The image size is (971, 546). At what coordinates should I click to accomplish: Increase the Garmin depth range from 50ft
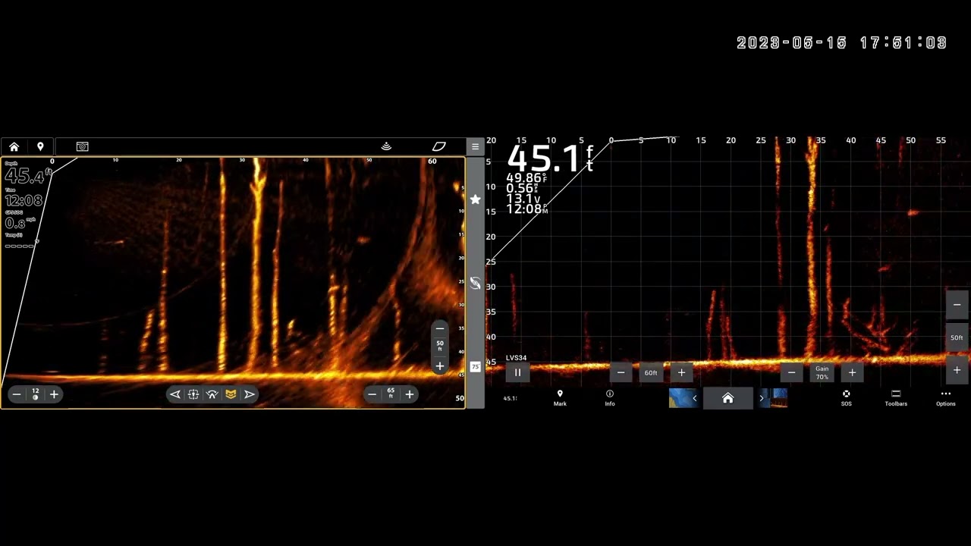click(957, 370)
